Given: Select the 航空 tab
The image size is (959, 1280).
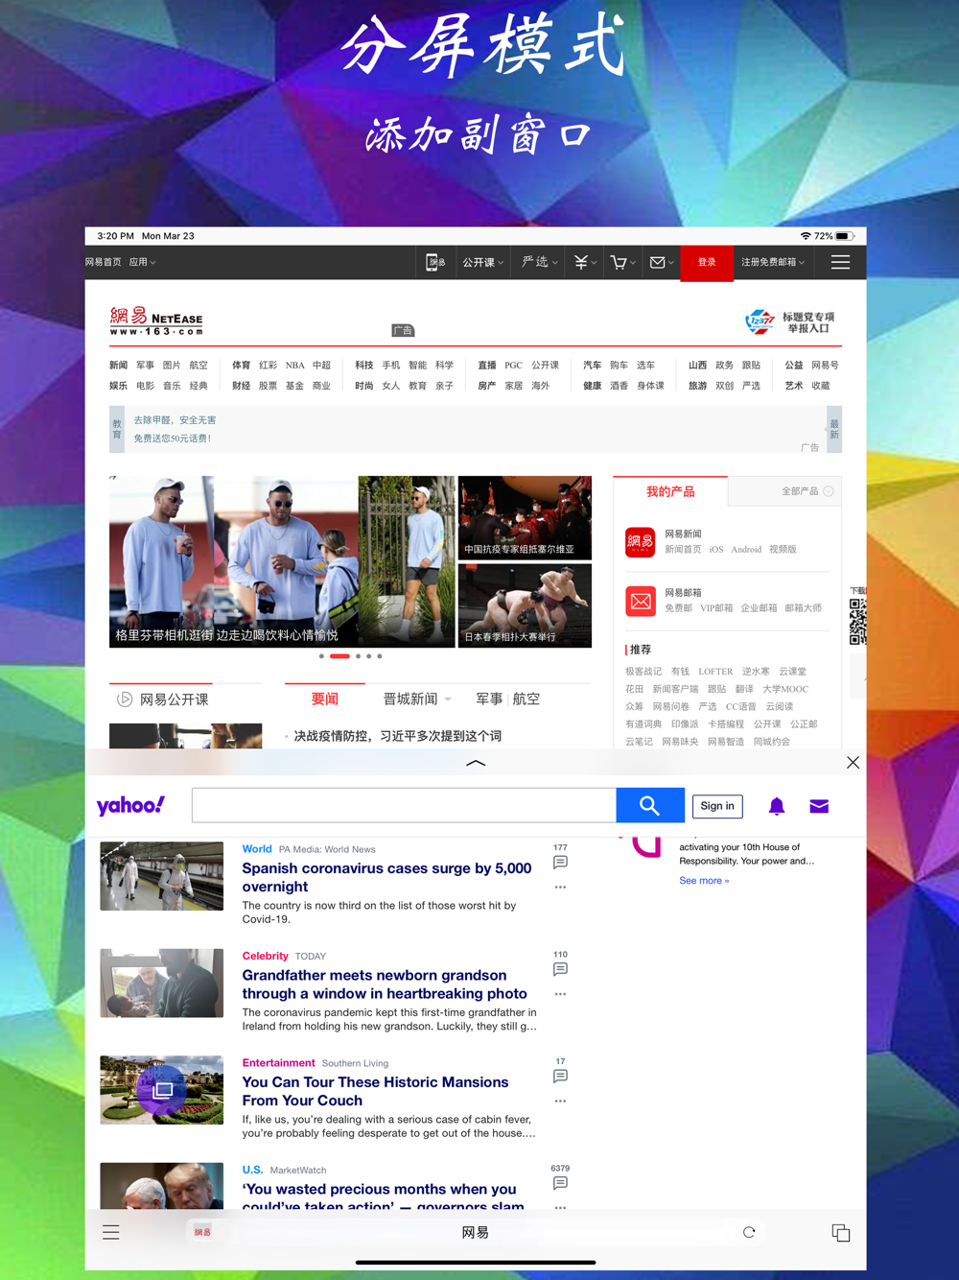Looking at the screenshot, I should click(x=526, y=699).
